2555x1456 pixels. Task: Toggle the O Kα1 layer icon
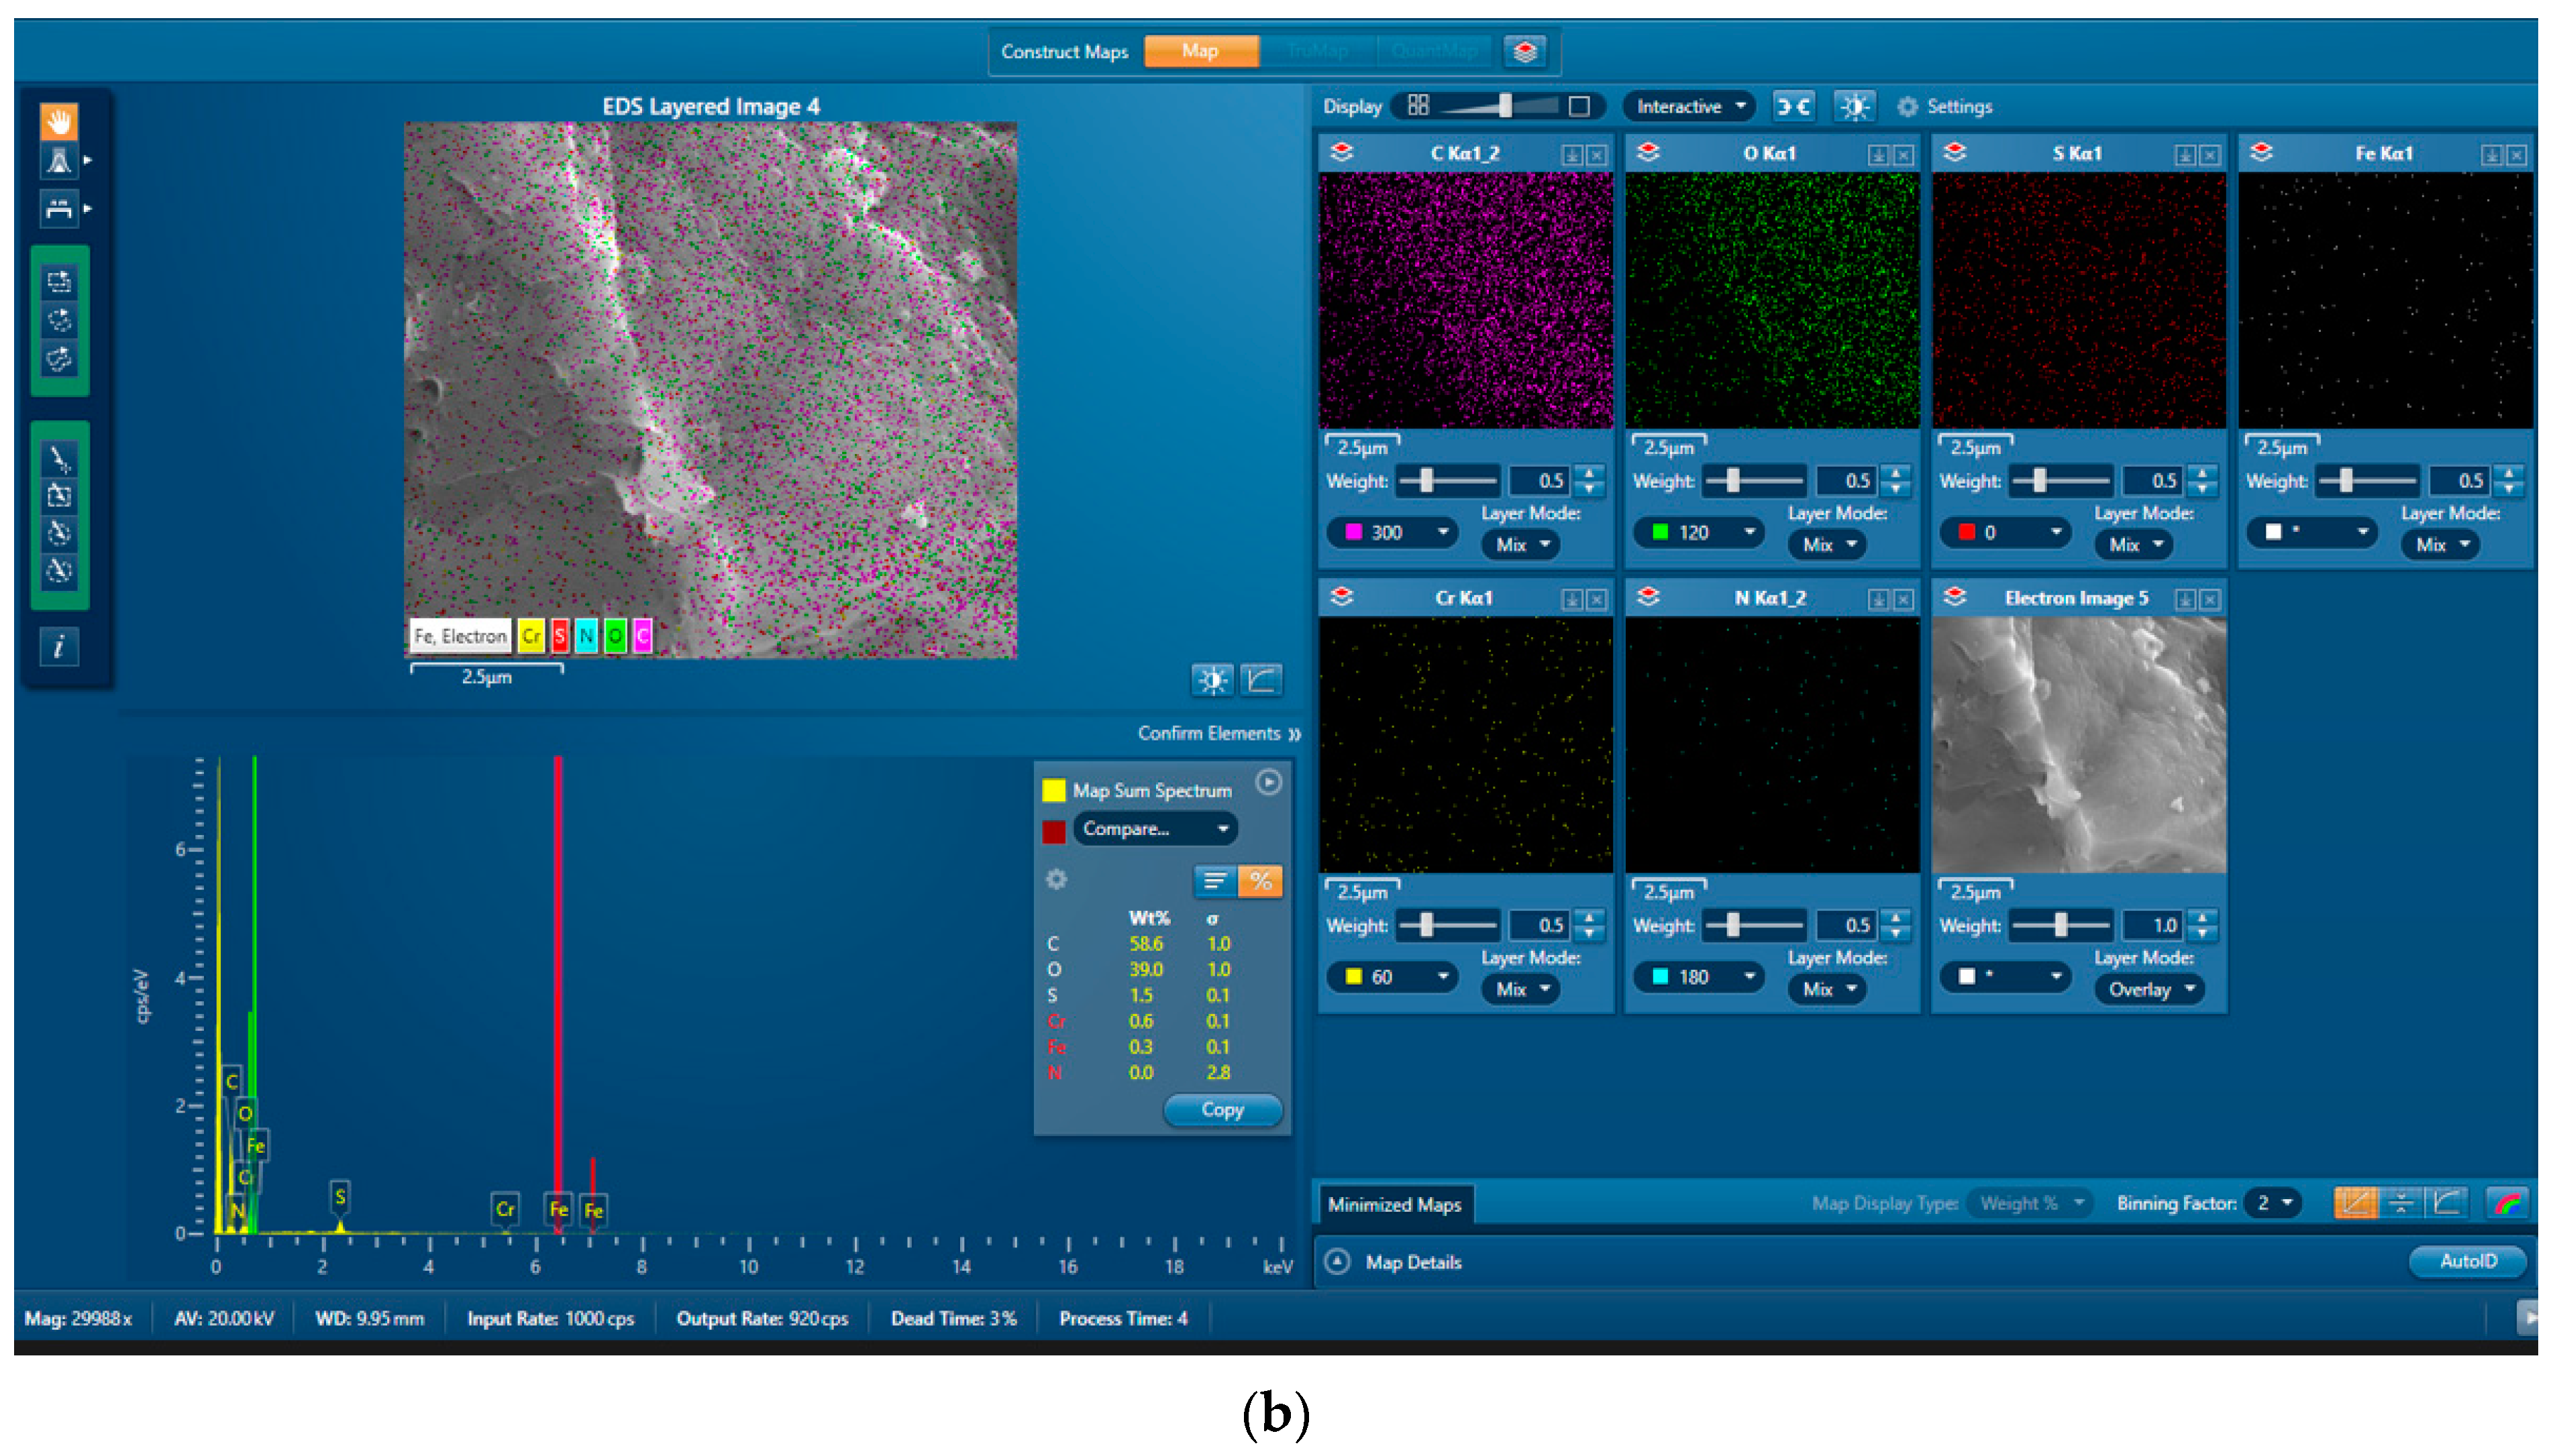(x=1649, y=153)
